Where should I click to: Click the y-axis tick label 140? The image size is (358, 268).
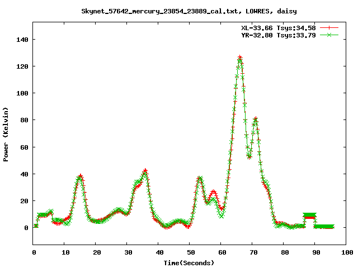point(22,40)
